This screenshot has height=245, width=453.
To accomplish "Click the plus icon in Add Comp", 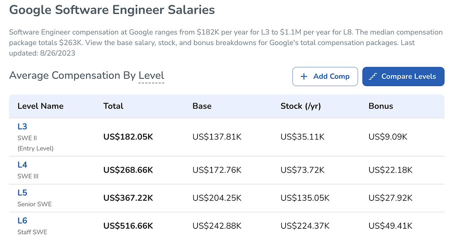I will tap(304, 77).
